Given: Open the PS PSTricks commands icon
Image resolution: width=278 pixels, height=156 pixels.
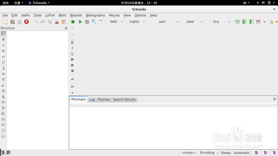Looking at the screenshot, I should pos(3,119).
